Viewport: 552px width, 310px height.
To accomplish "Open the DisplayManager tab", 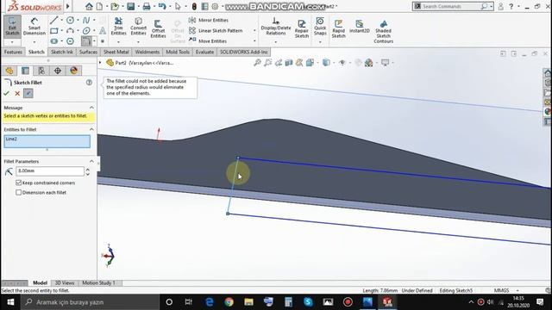I will 73,71.
